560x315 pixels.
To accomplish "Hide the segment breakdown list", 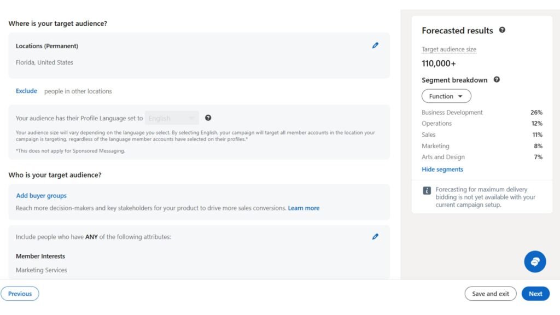I will coord(442,169).
